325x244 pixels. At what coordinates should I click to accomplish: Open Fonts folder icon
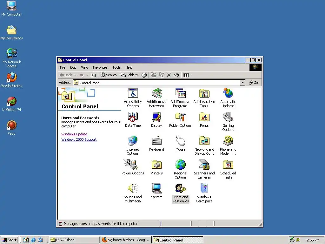coord(204,120)
